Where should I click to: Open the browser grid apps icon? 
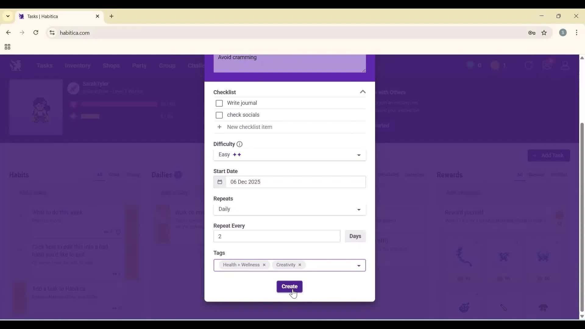7,47
